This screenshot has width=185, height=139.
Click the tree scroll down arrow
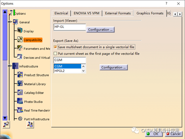[x=5, y=118]
